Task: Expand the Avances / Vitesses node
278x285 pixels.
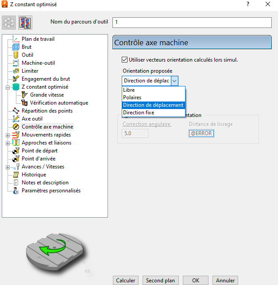Action: 8,167
